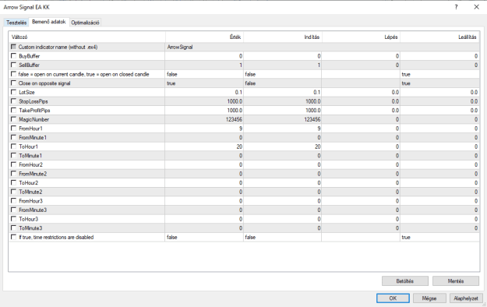This screenshot has height=307, width=487.
Task: Select the Bemenő adatok tab
Action: (49, 22)
